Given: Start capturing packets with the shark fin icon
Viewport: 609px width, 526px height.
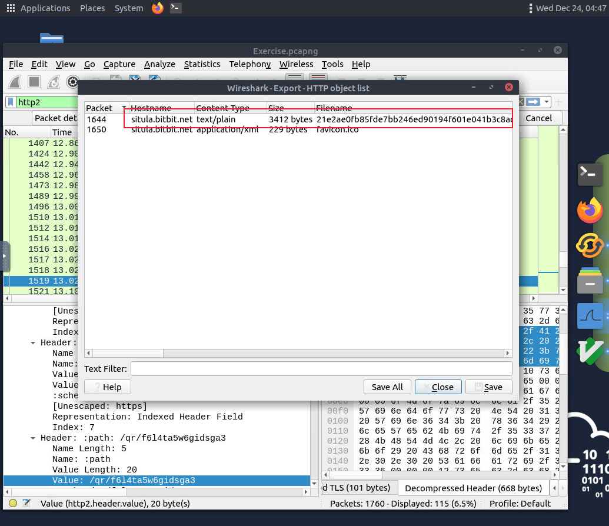Looking at the screenshot, I should point(15,82).
